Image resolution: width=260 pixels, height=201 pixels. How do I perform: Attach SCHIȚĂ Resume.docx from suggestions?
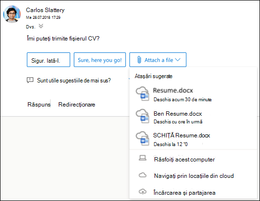point(193,139)
